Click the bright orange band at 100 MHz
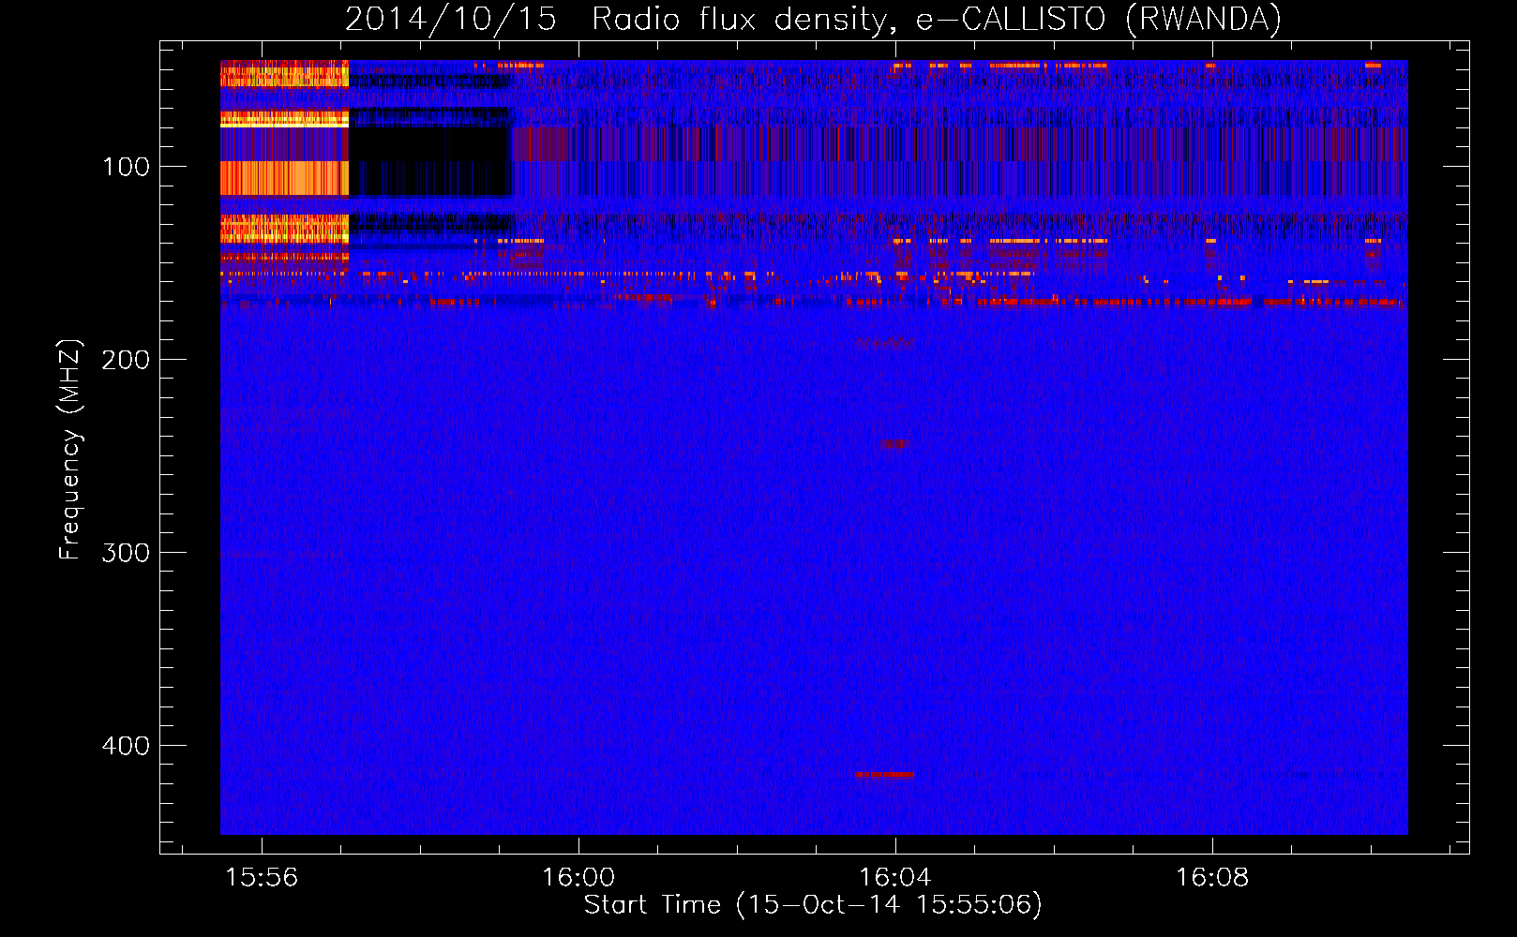This screenshot has height=937, width=1517. 284,178
